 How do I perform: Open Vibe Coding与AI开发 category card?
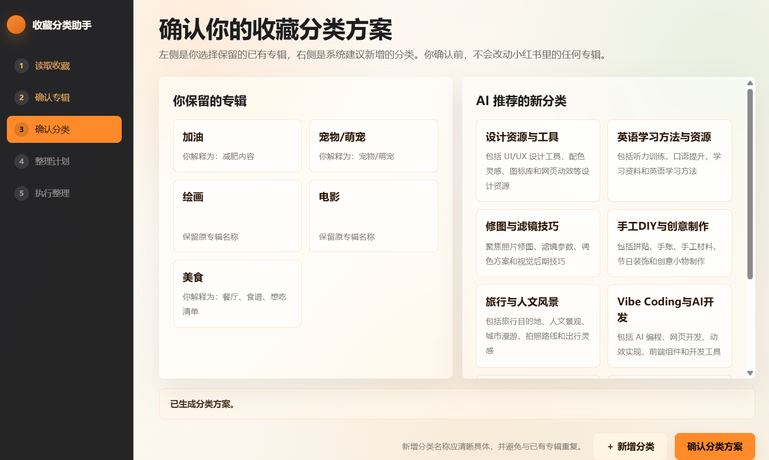tap(670, 326)
